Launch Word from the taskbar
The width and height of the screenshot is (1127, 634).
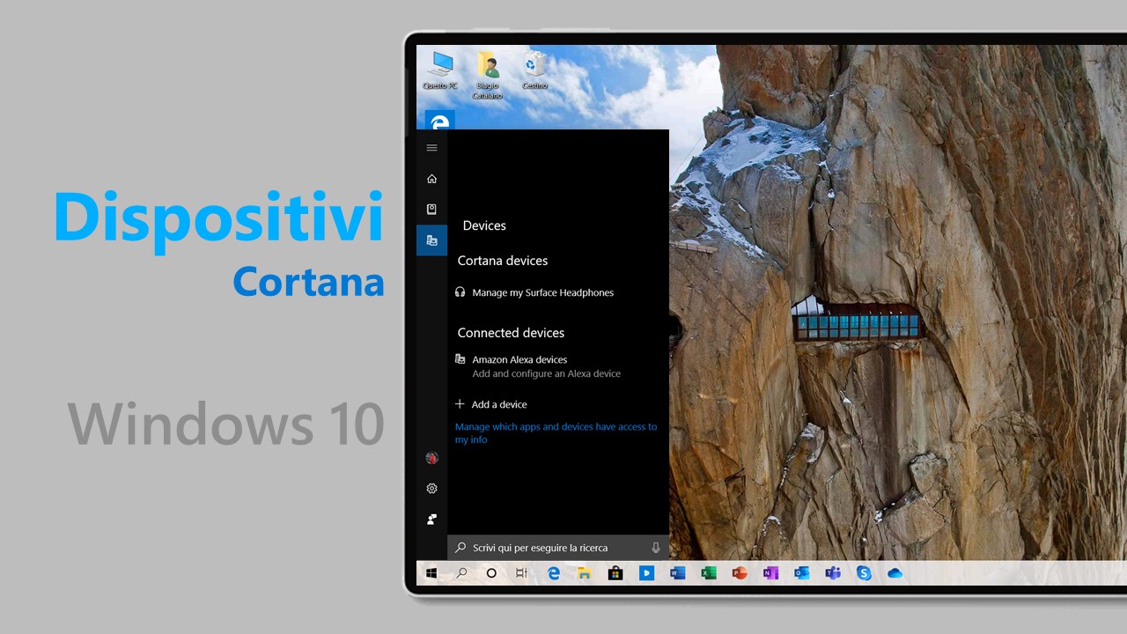(677, 573)
